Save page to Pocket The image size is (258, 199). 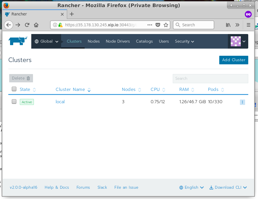tap(158, 25)
